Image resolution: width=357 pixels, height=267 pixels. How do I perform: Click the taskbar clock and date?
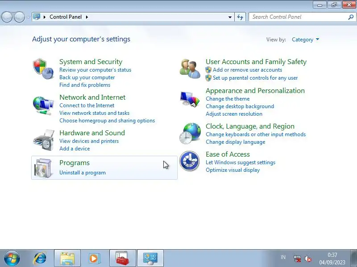coord(332,259)
